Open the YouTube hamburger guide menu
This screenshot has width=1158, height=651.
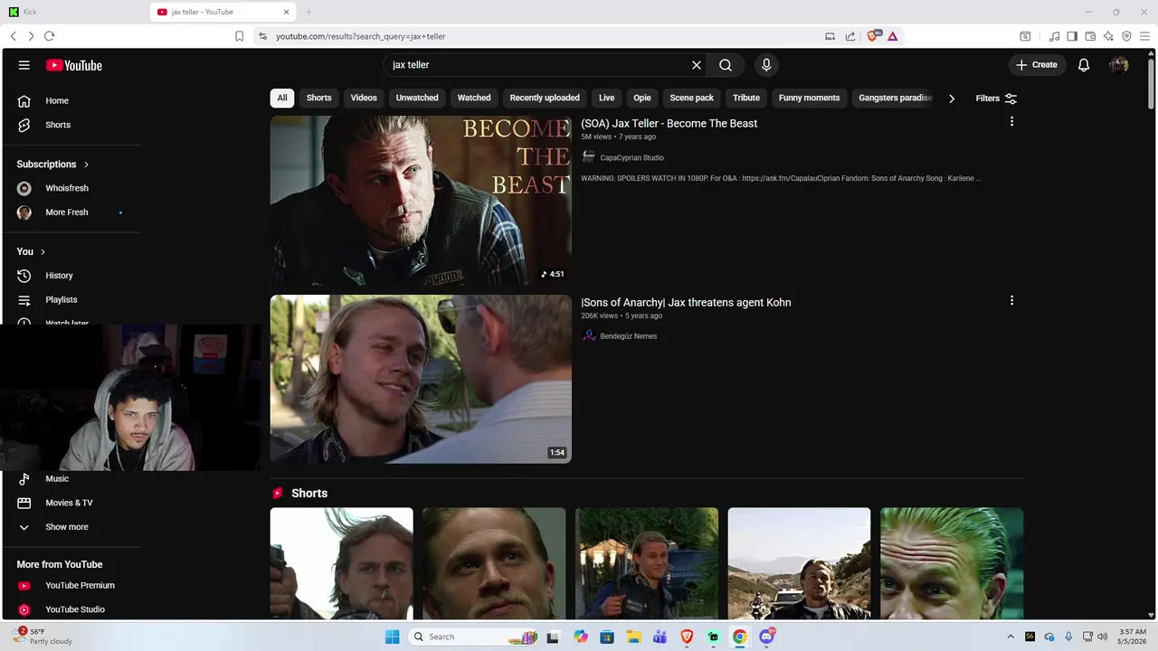click(x=24, y=65)
